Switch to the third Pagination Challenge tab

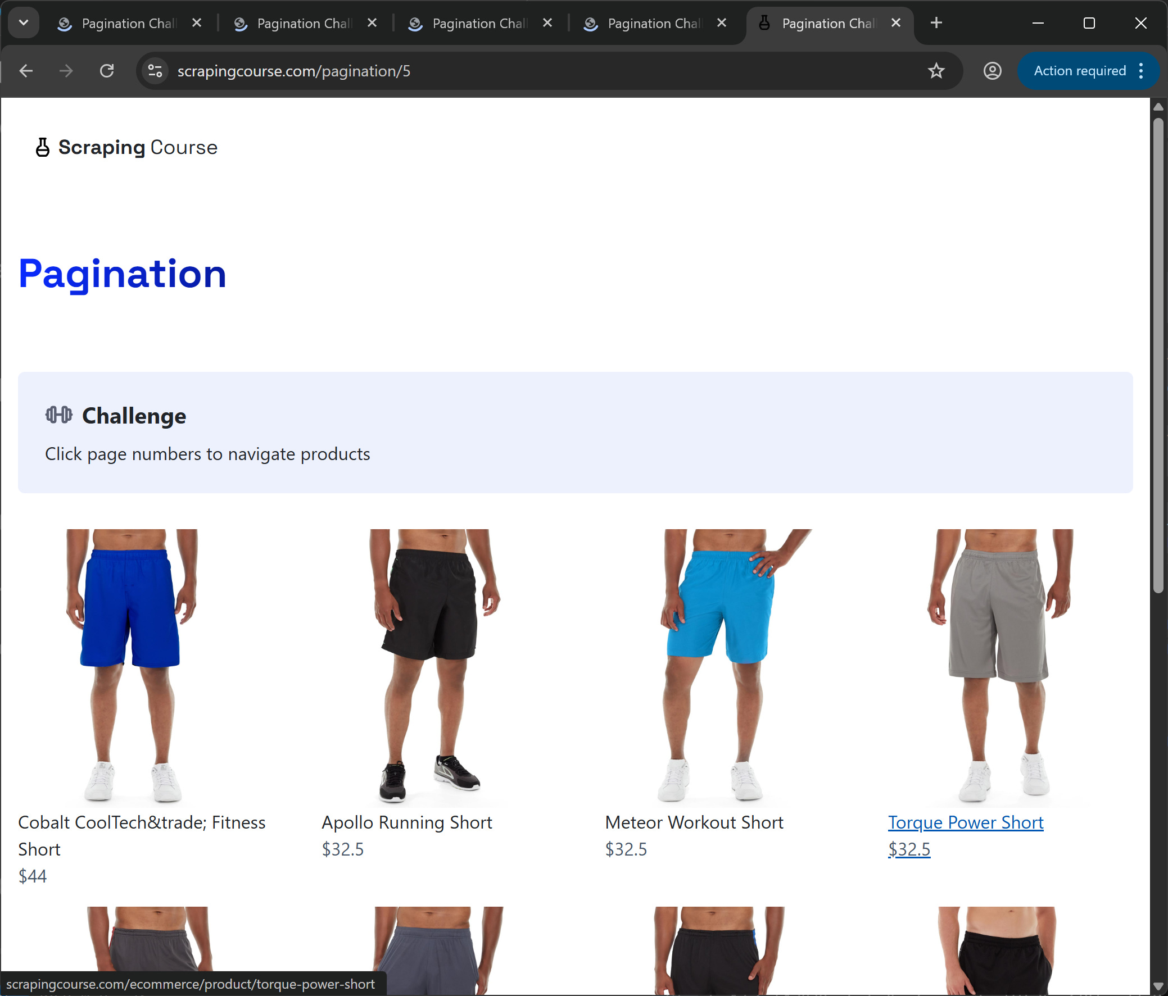point(479,23)
